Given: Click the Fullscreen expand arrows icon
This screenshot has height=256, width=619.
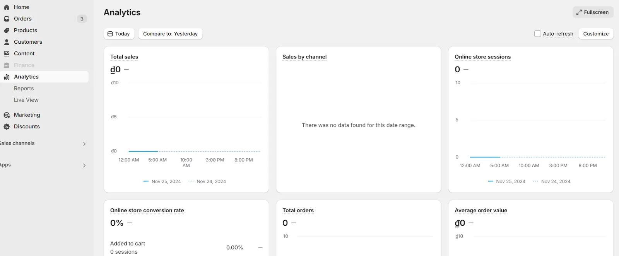Looking at the screenshot, I should point(579,12).
